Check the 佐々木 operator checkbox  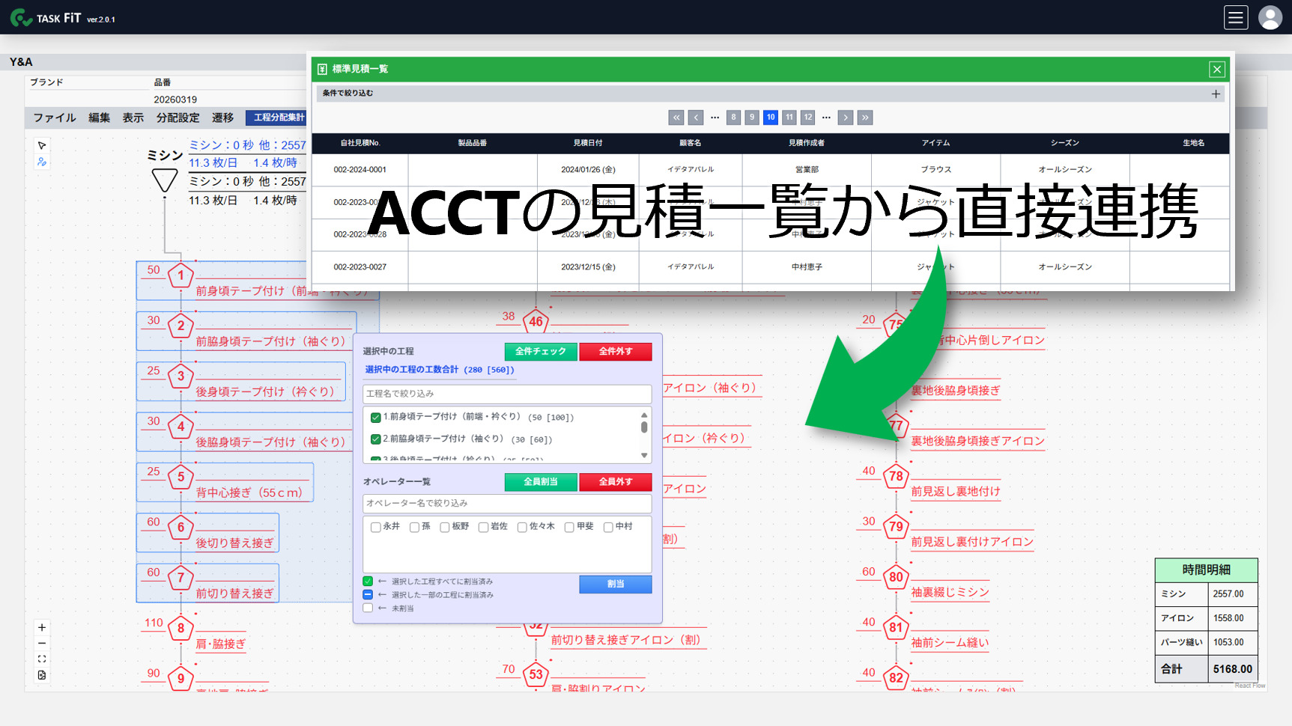click(x=522, y=527)
